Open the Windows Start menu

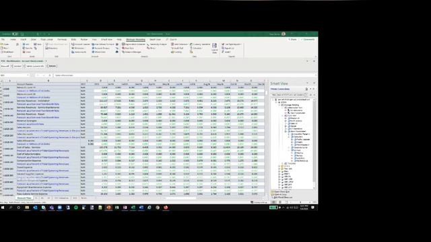(x=3, y=208)
